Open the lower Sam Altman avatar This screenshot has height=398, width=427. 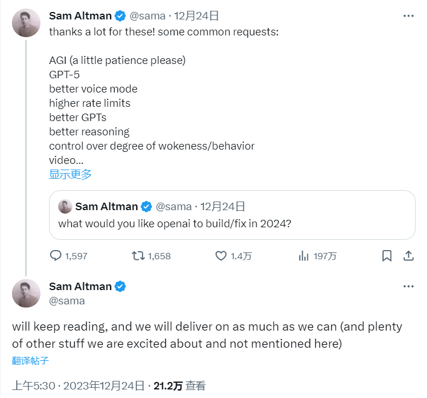(x=26, y=294)
